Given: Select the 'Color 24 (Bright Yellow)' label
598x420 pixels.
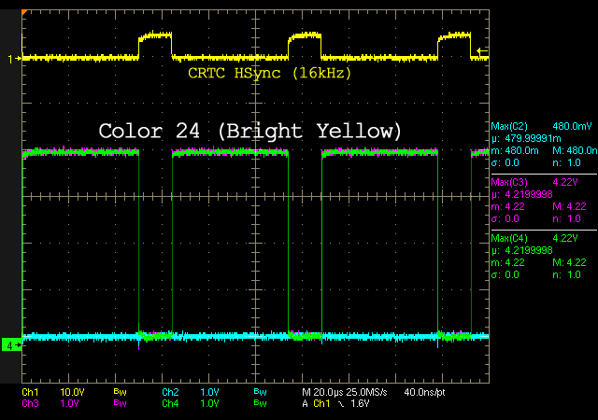Looking at the screenshot, I should coord(249,131).
